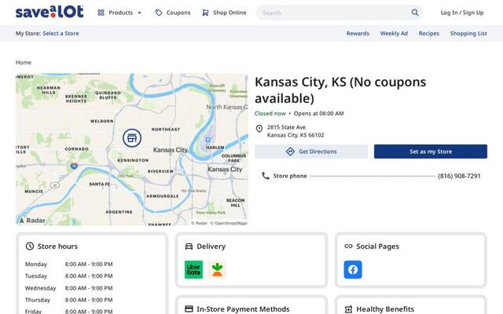Image resolution: width=503 pixels, height=314 pixels.
Task: Click the directions diamond icon
Action: tap(290, 152)
